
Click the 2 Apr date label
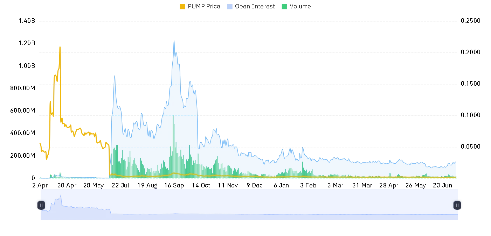pyautogui.click(x=40, y=185)
